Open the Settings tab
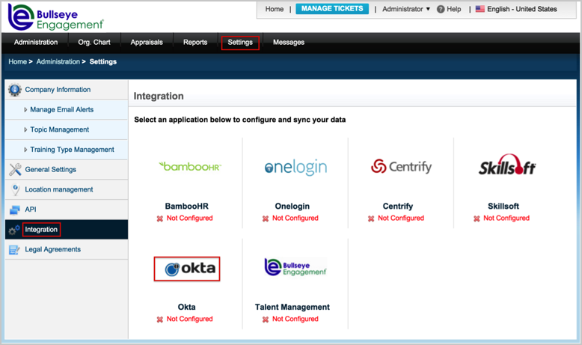Screen dimensions: 582x345 click(x=240, y=42)
